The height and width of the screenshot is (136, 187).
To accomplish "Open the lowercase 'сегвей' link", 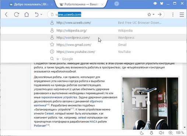I will [82, 118].
